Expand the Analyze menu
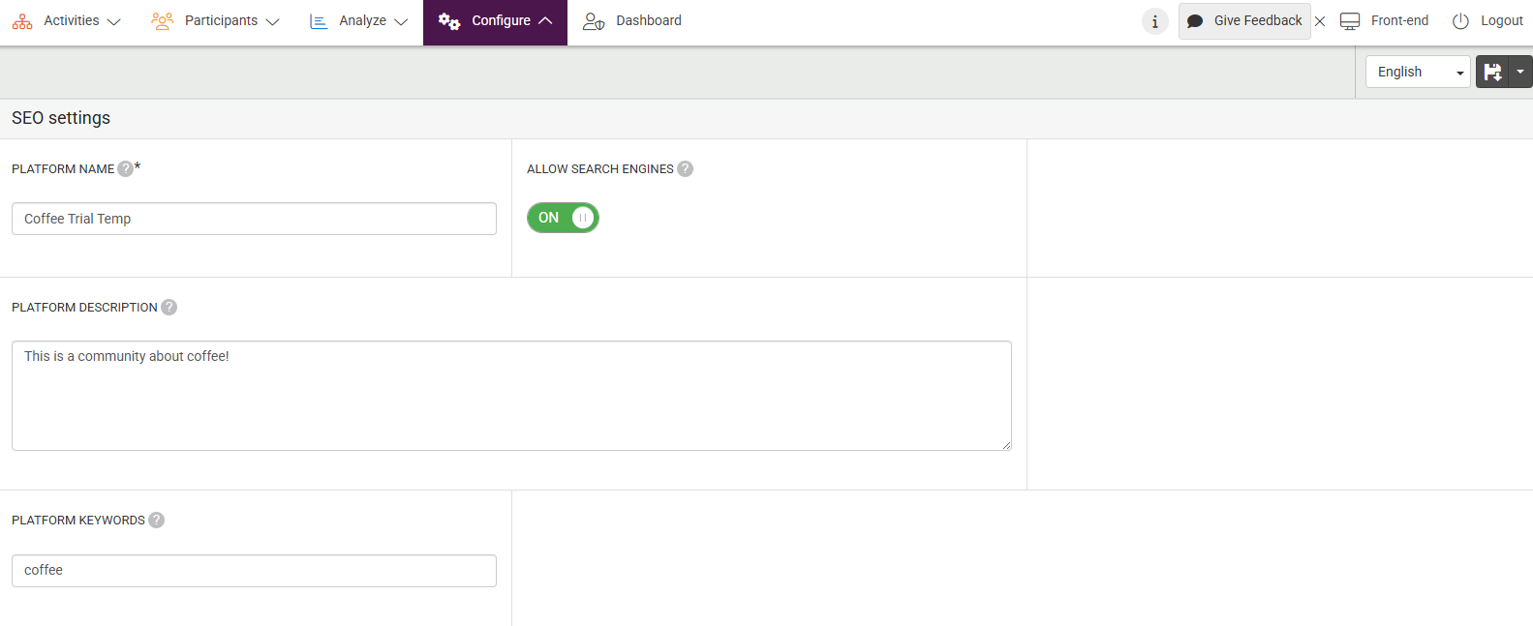The height and width of the screenshot is (626, 1533). tap(358, 21)
